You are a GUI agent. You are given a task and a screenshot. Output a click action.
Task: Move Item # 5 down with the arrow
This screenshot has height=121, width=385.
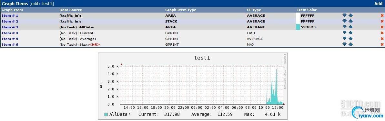click(344, 38)
